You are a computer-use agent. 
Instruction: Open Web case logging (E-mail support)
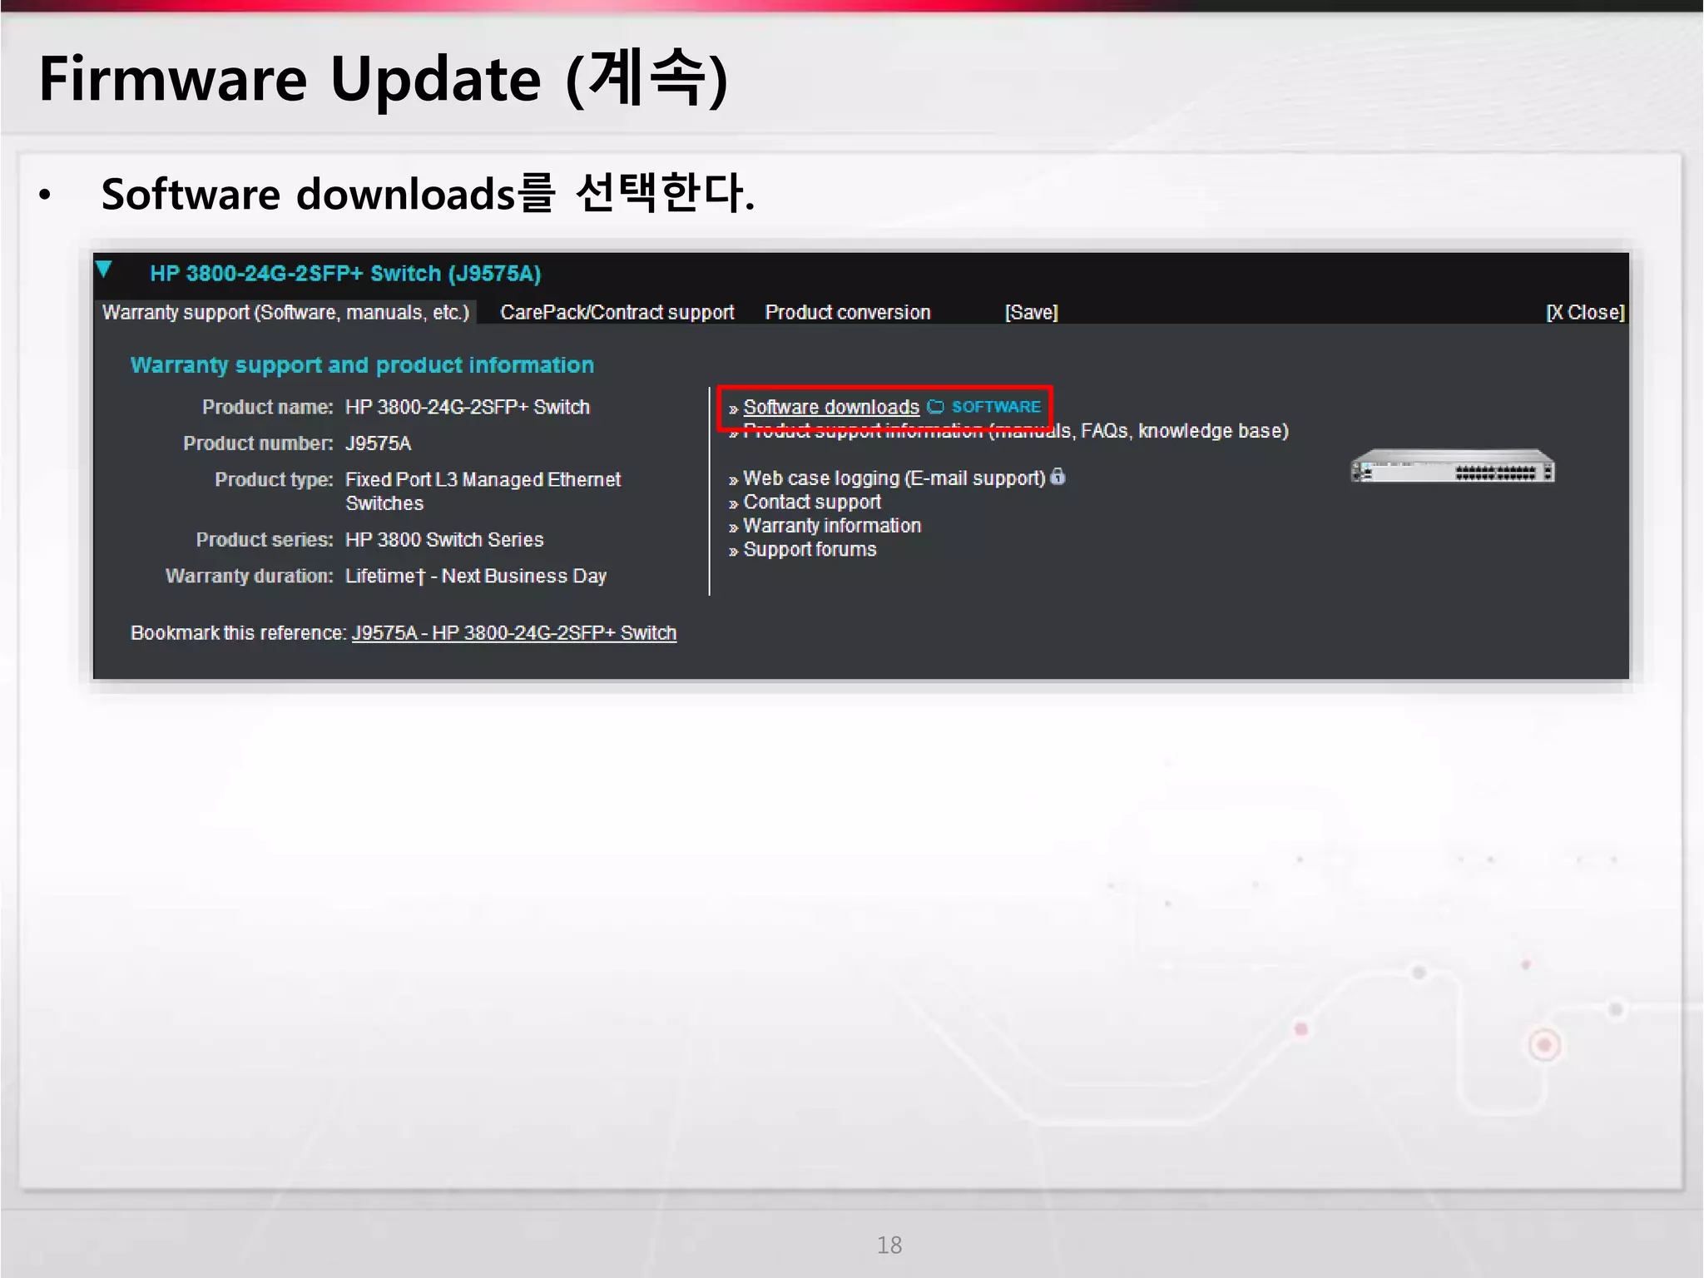[x=894, y=478]
